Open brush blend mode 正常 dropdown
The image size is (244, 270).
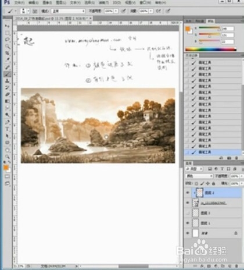click(x=68, y=11)
